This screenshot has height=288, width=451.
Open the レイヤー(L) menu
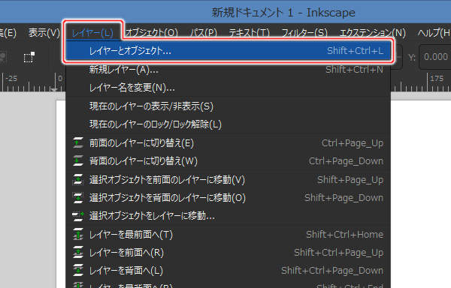[x=92, y=33]
